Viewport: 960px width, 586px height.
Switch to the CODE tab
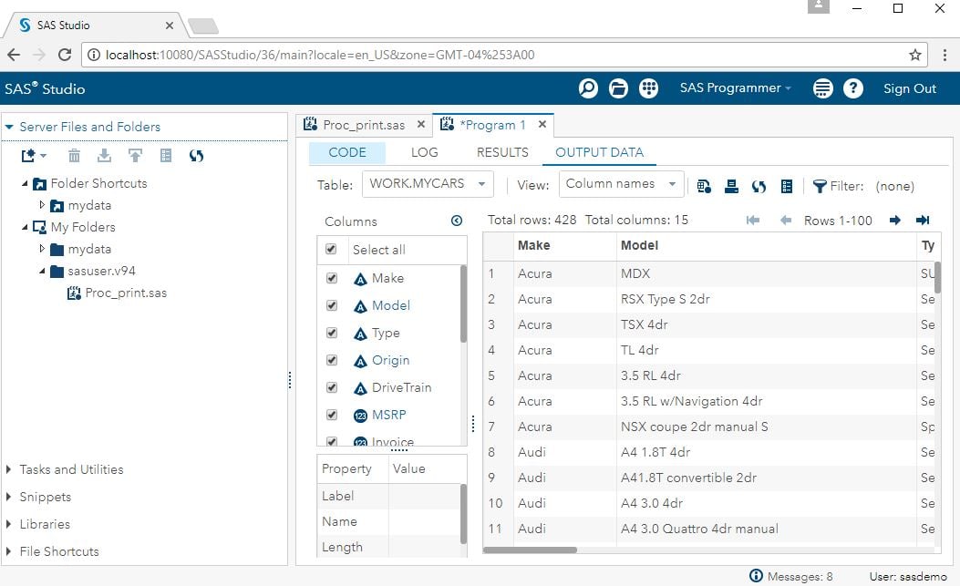point(347,152)
